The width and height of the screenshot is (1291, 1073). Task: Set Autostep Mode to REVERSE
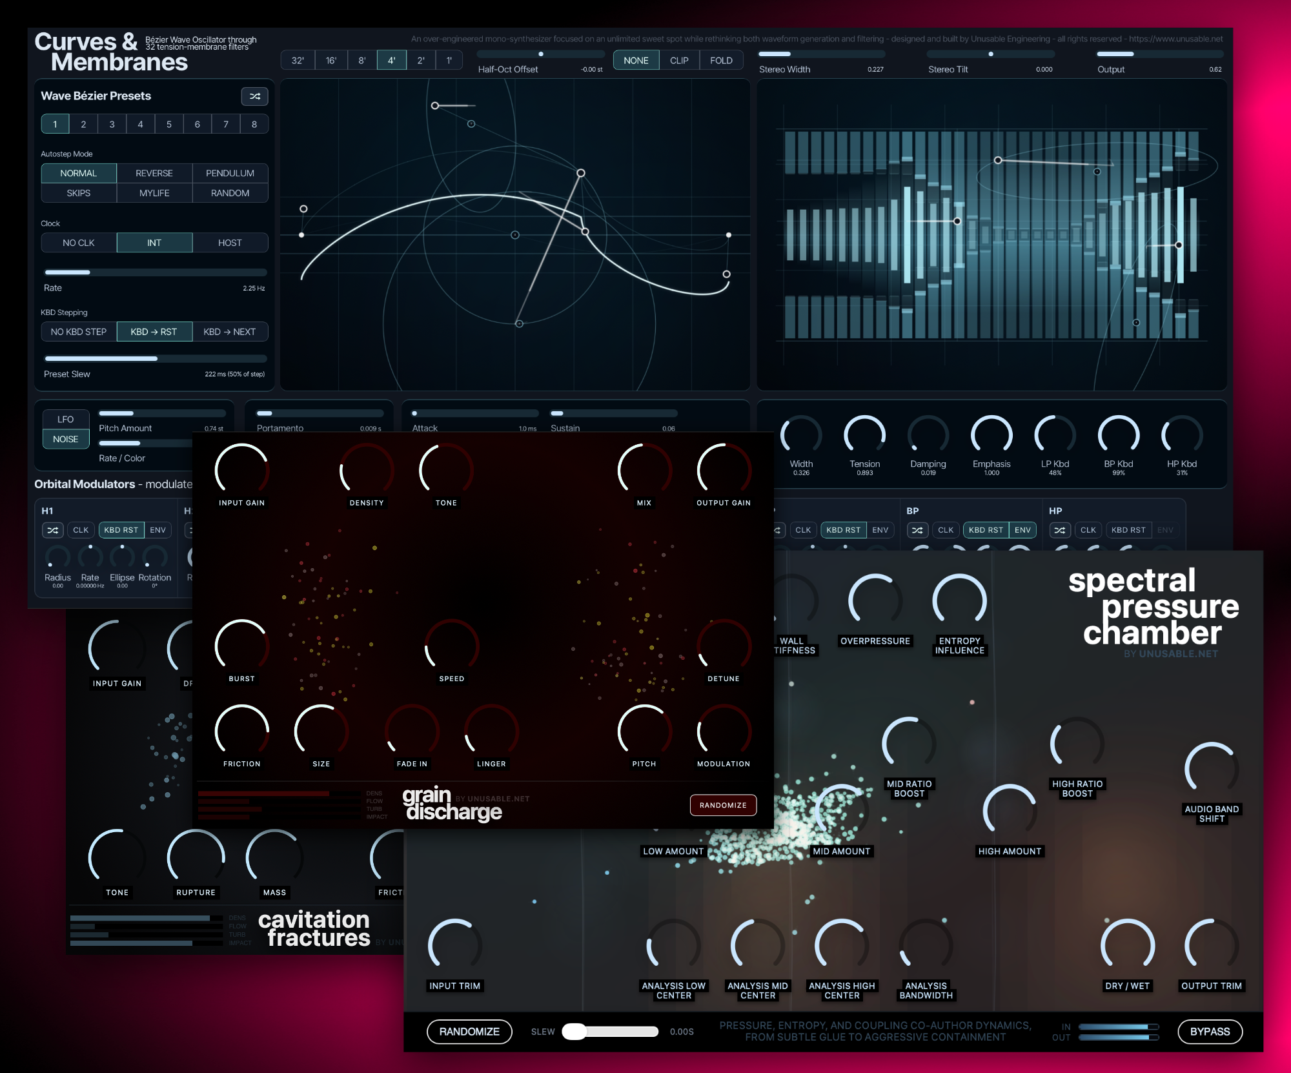pos(154,173)
